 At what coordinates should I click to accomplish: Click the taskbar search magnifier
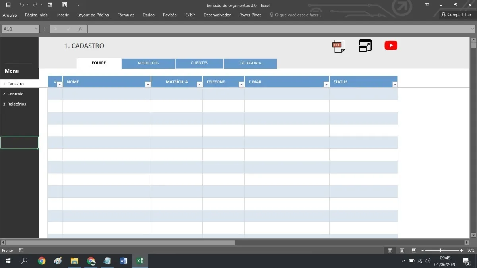pos(25,261)
